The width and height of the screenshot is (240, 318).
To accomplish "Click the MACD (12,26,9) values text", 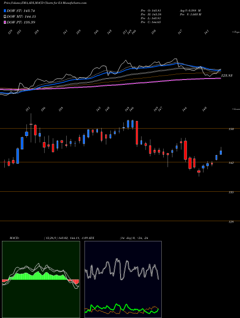I will pyautogui.click(x=65, y=238).
